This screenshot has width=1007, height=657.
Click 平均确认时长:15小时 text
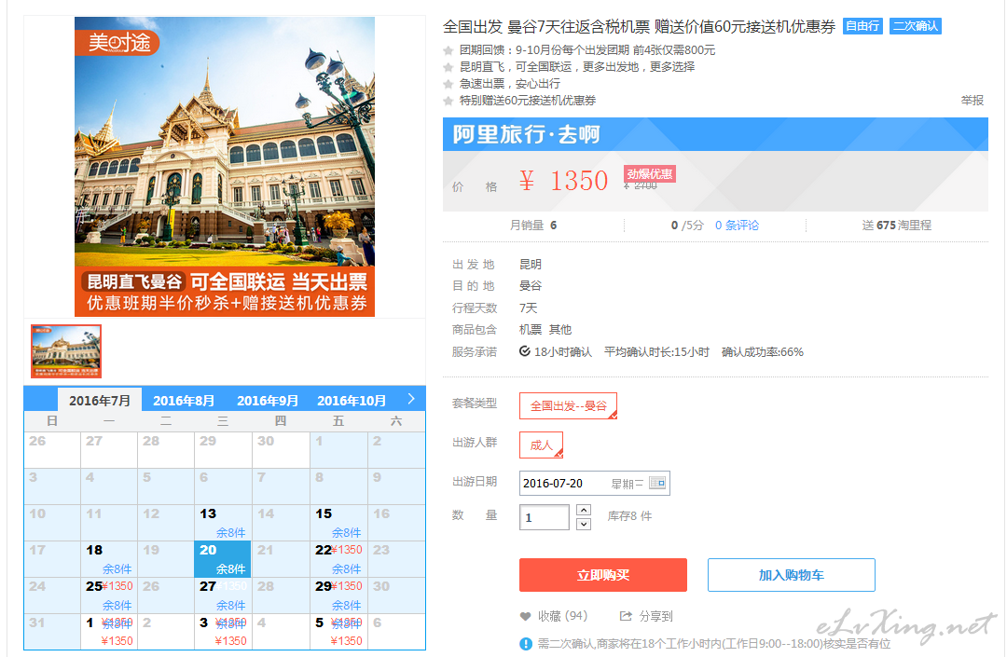click(x=656, y=351)
